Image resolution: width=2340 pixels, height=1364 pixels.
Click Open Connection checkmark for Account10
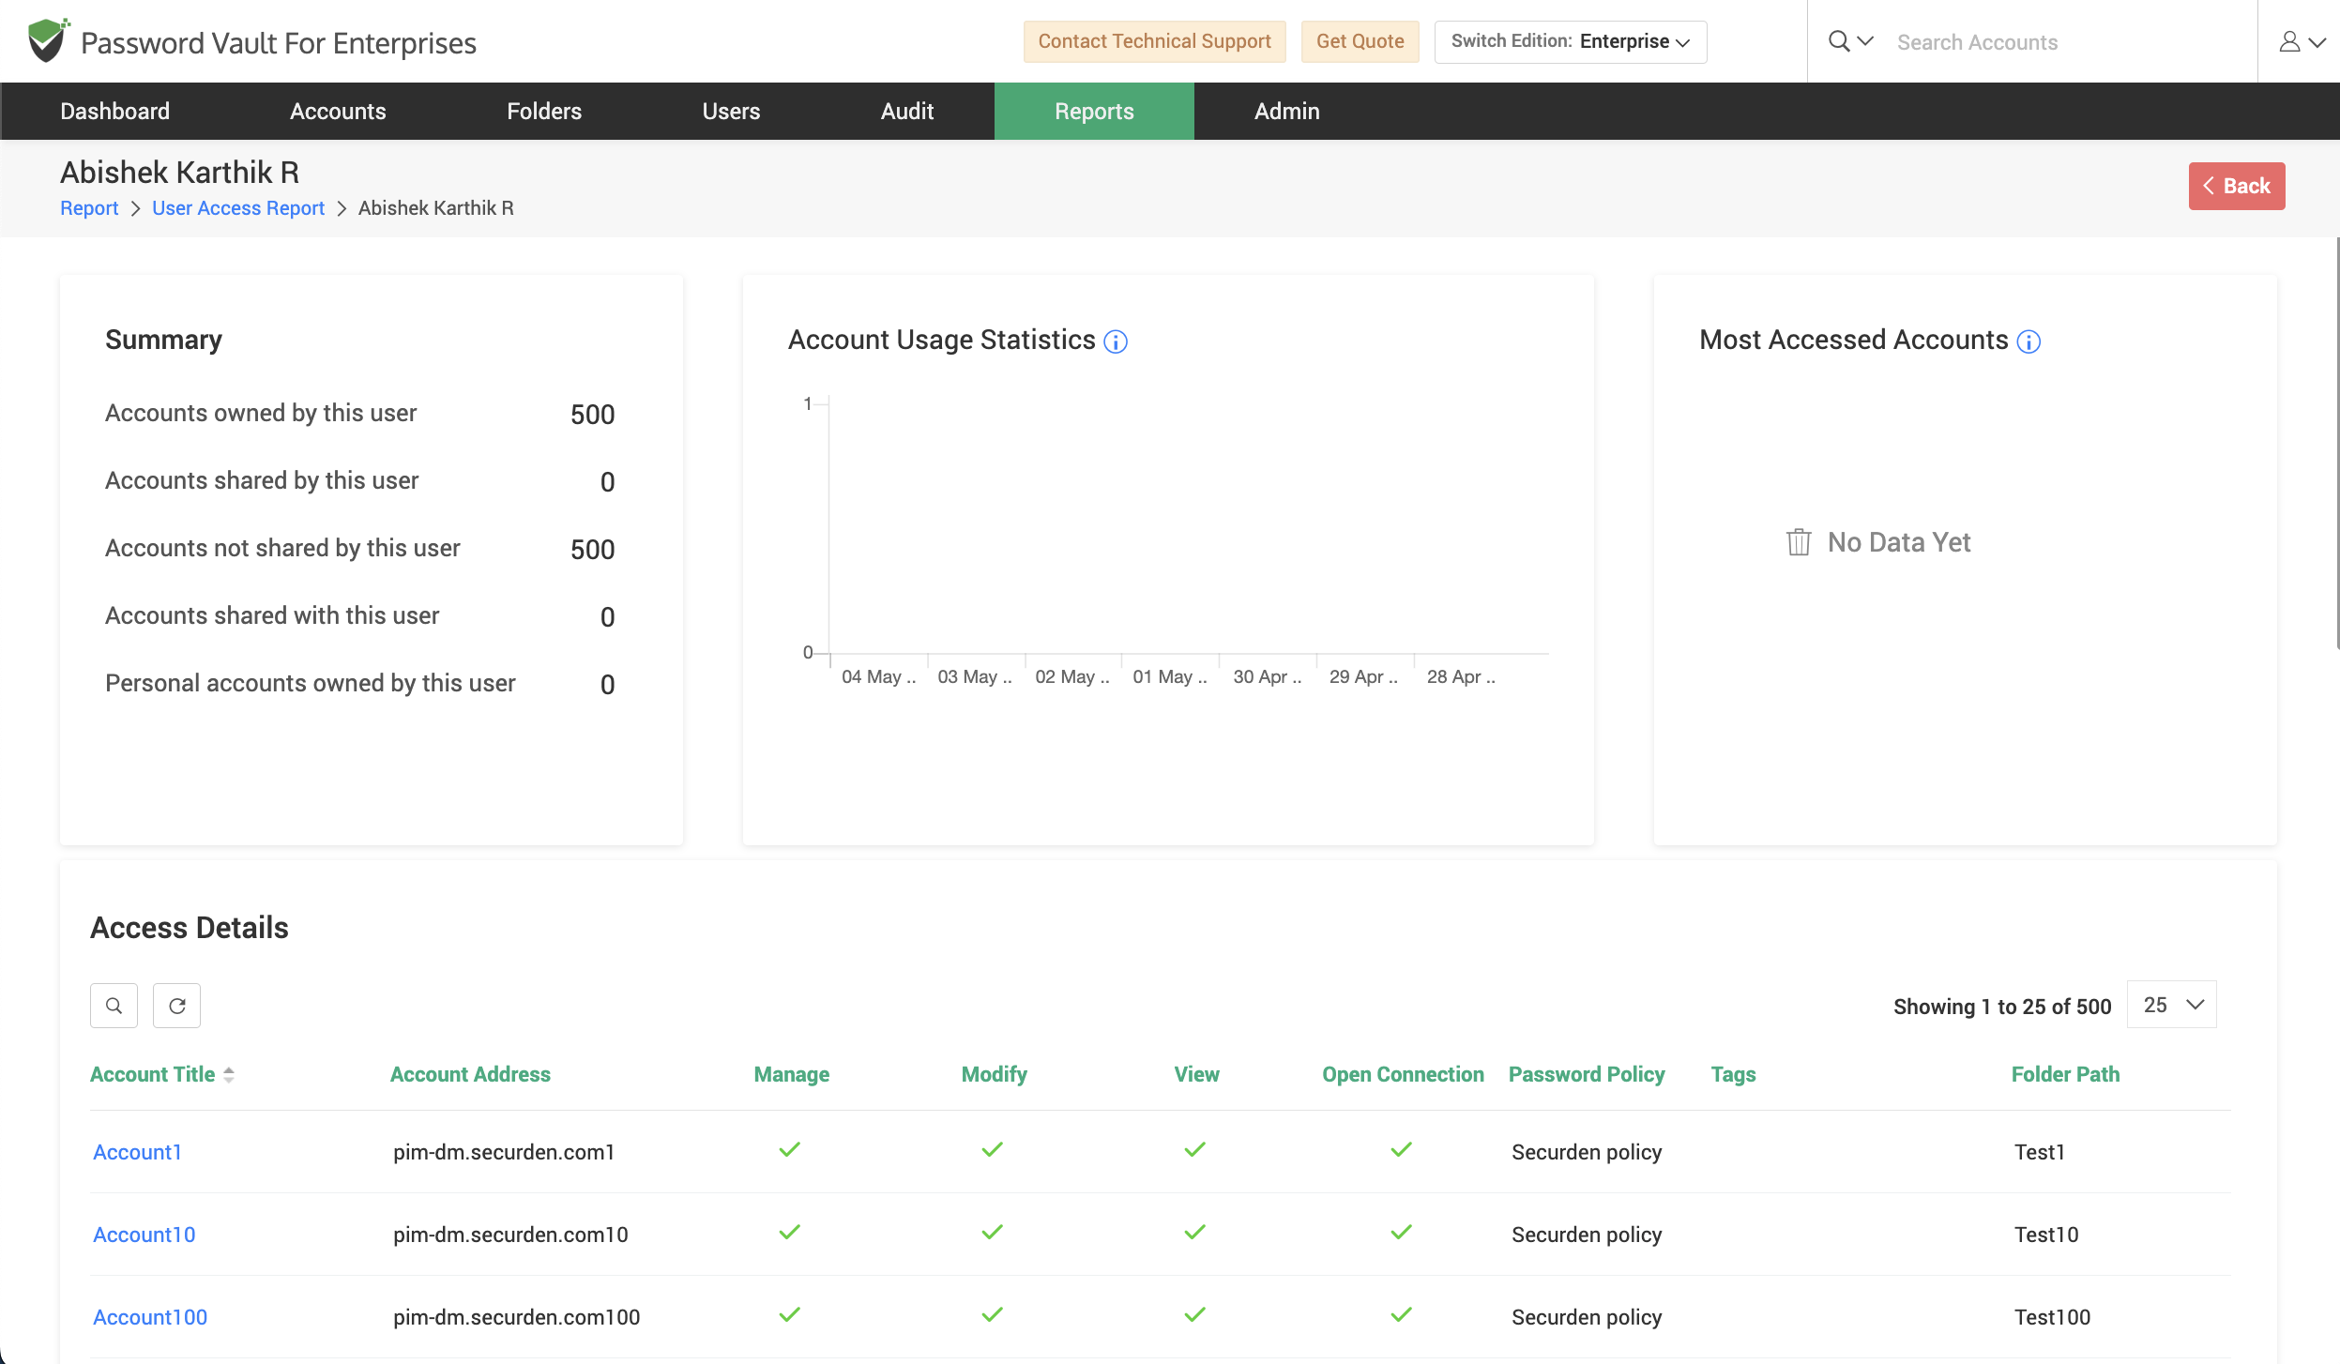tap(1402, 1232)
